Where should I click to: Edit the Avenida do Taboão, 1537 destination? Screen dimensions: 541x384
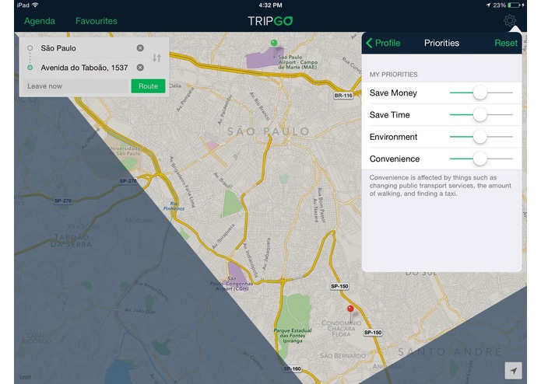[x=84, y=68]
